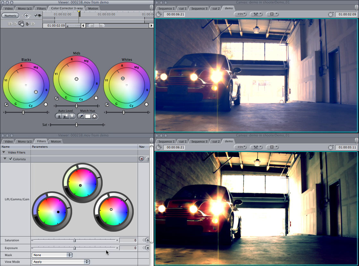
Task: Open the zoom level 49% dropdown in Canvas
Action: [240, 14]
